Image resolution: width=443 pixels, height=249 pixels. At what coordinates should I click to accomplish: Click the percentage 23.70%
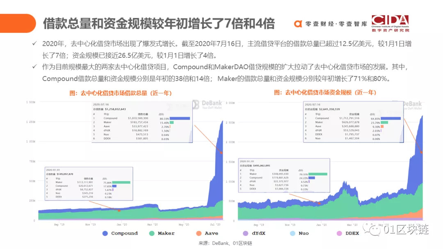375,123
